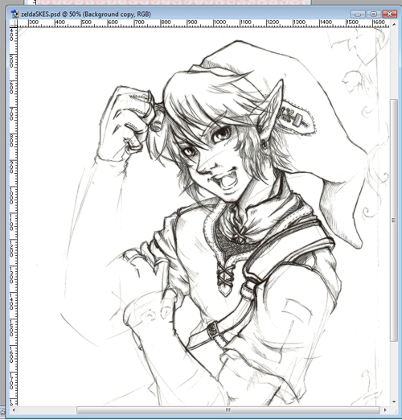The image size is (402, 420).
Task: Click the vertical scrollbar up arrow
Action: [394, 24]
